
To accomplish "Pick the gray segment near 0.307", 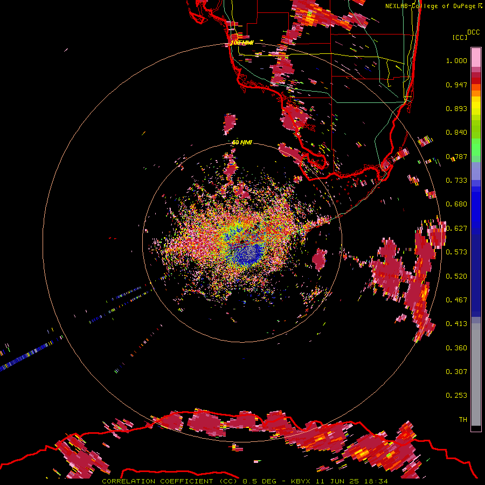I will coord(476,375).
